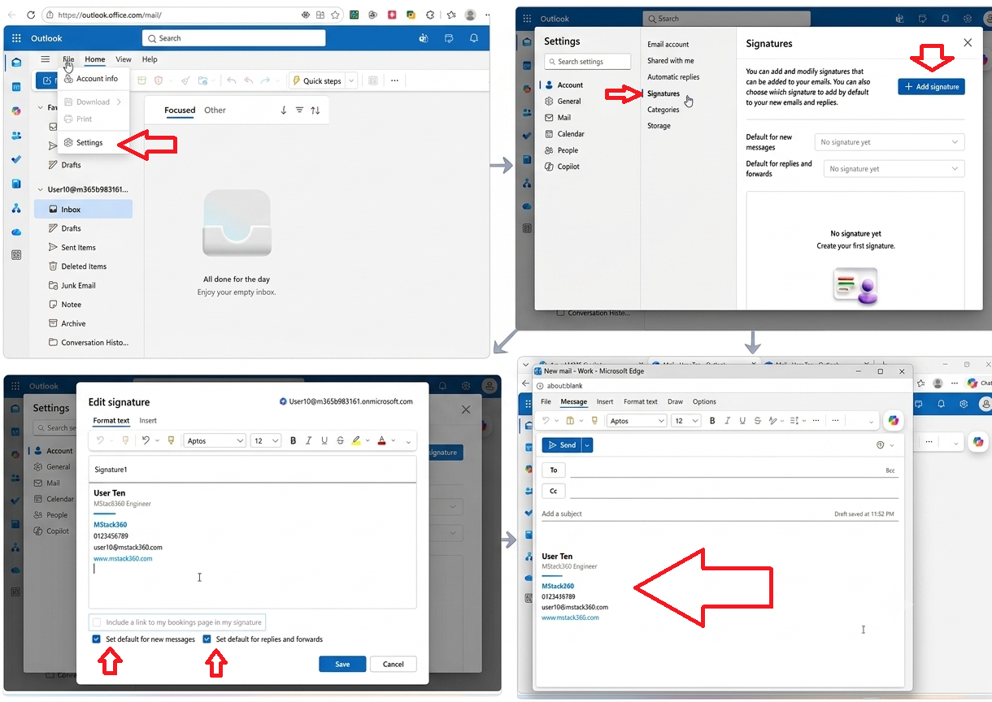This screenshot has height=702, width=992.
Task: Select Storage in the settings list
Action: pos(659,126)
